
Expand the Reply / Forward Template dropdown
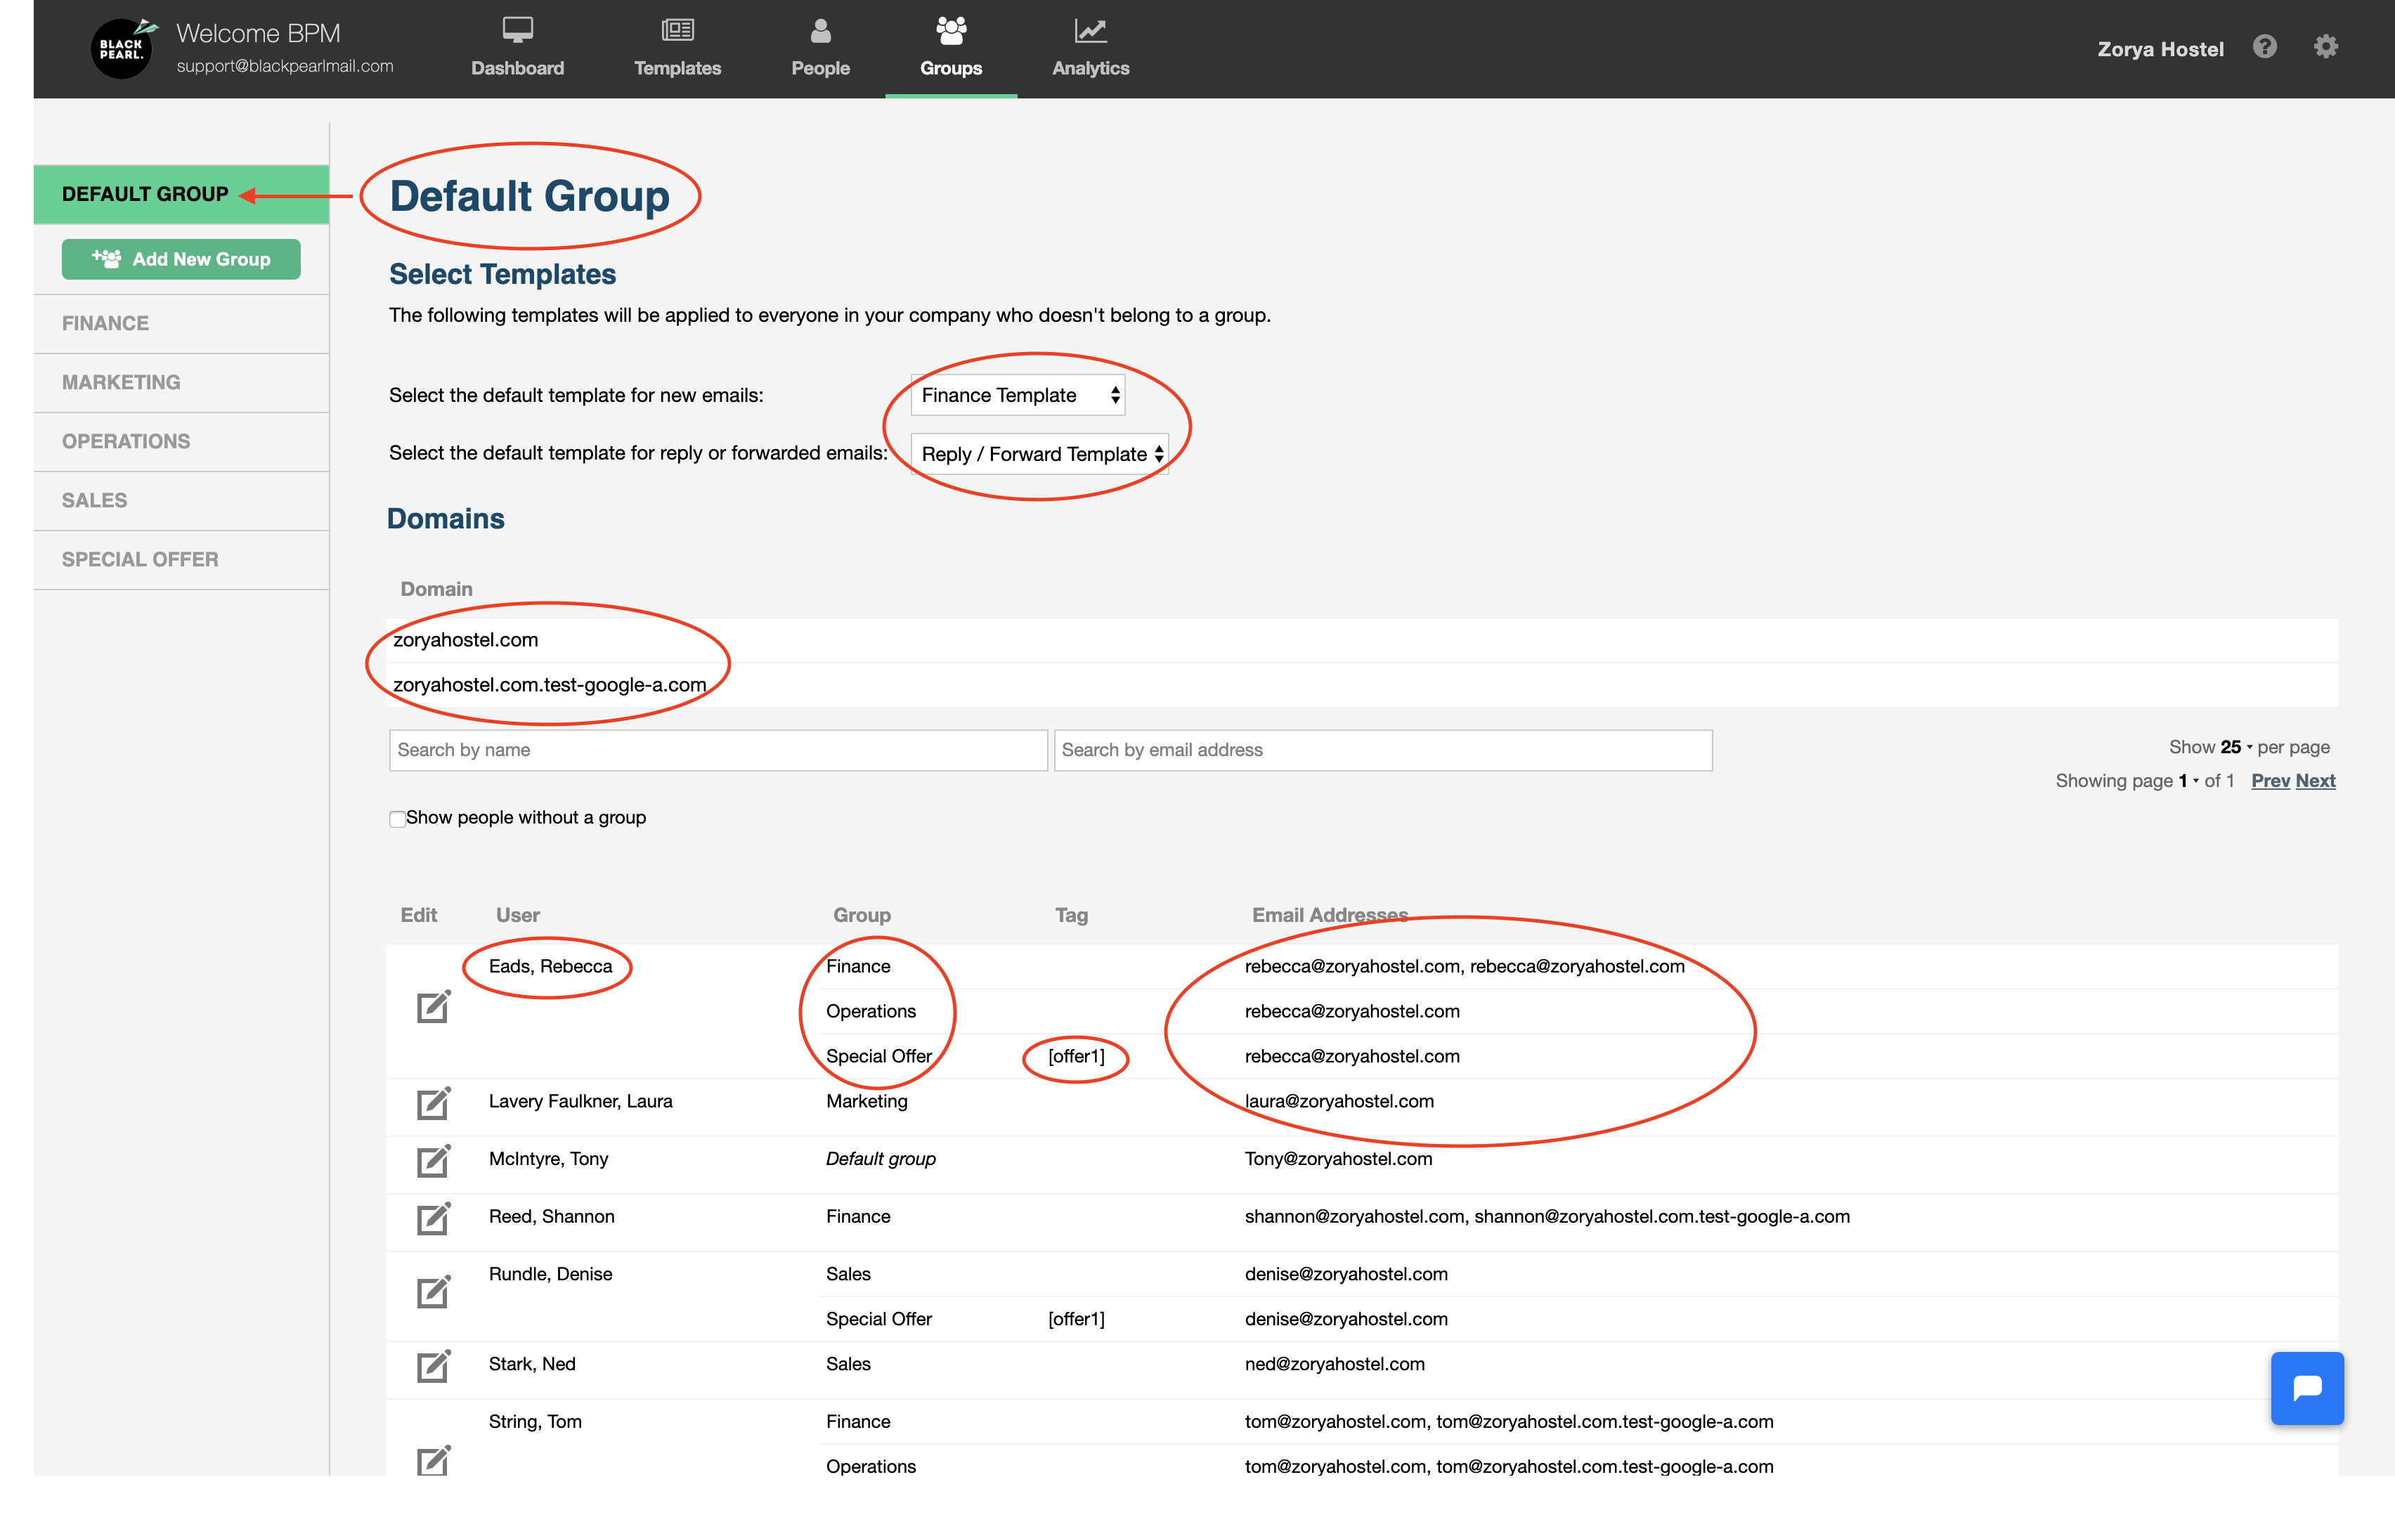[1039, 454]
